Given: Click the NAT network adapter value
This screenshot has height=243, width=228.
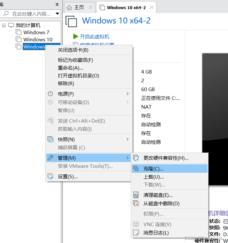Looking at the screenshot, I should (x=146, y=107).
